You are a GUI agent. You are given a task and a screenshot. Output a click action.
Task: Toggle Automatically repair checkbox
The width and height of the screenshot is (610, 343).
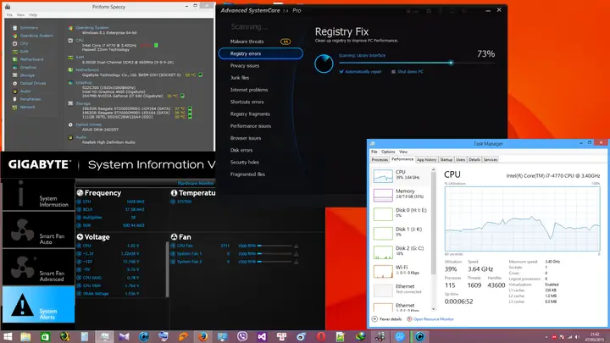click(x=341, y=71)
